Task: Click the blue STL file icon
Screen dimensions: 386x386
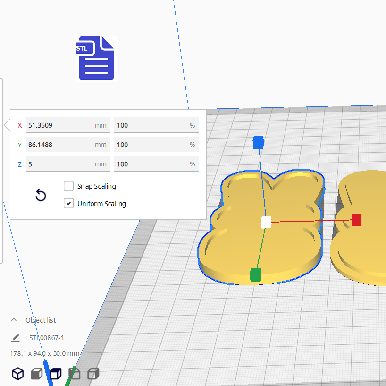Action: click(96, 58)
